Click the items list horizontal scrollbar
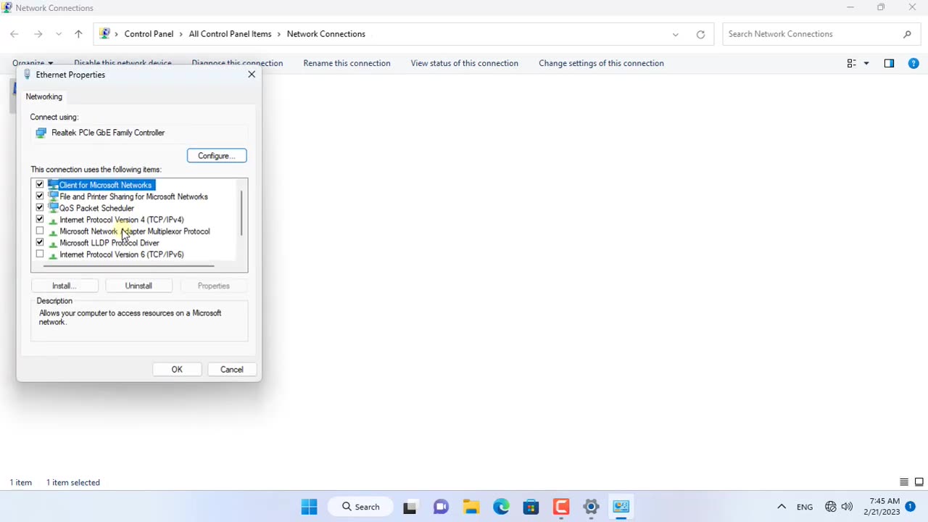Image resolution: width=928 pixels, height=522 pixels. (128, 266)
